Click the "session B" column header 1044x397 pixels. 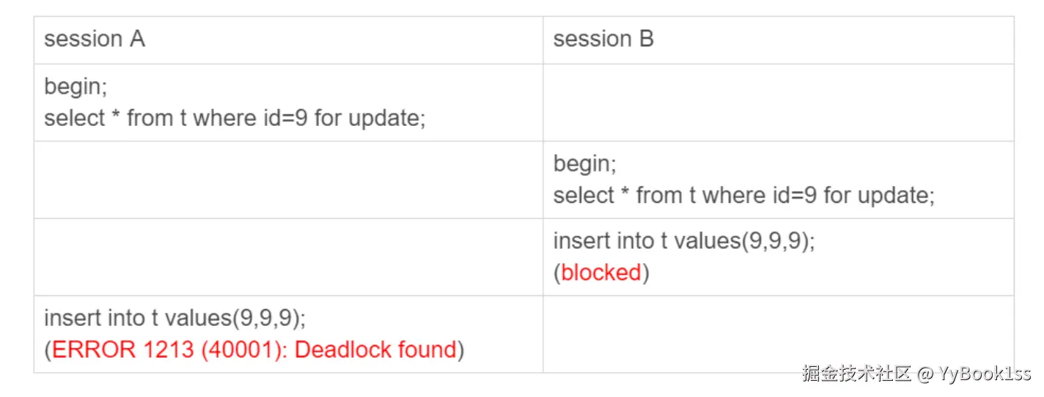pos(603,40)
